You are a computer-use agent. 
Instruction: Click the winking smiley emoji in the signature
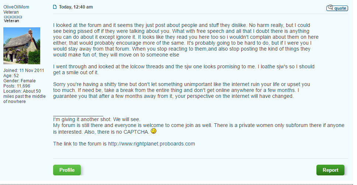click(x=154, y=131)
